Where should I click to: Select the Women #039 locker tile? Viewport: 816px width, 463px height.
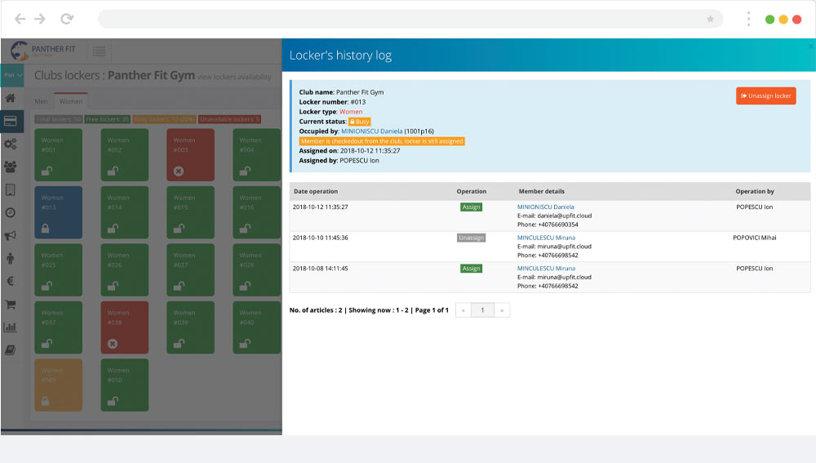coord(190,327)
